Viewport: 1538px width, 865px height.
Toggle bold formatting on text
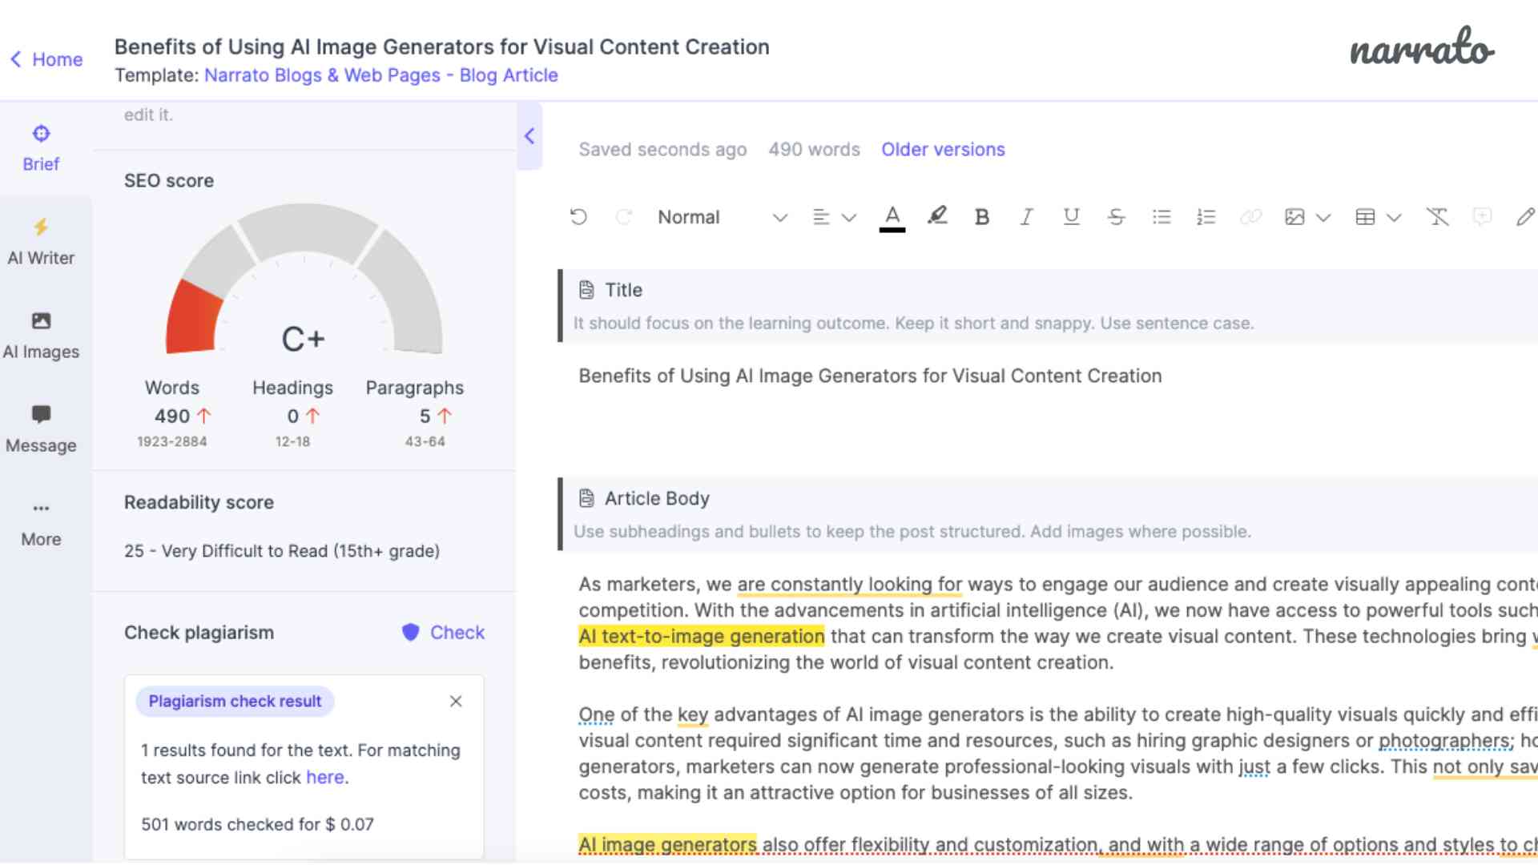(981, 216)
